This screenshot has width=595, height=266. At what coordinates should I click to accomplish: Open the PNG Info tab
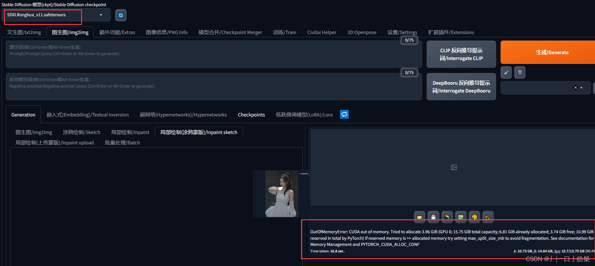(x=167, y=32)
